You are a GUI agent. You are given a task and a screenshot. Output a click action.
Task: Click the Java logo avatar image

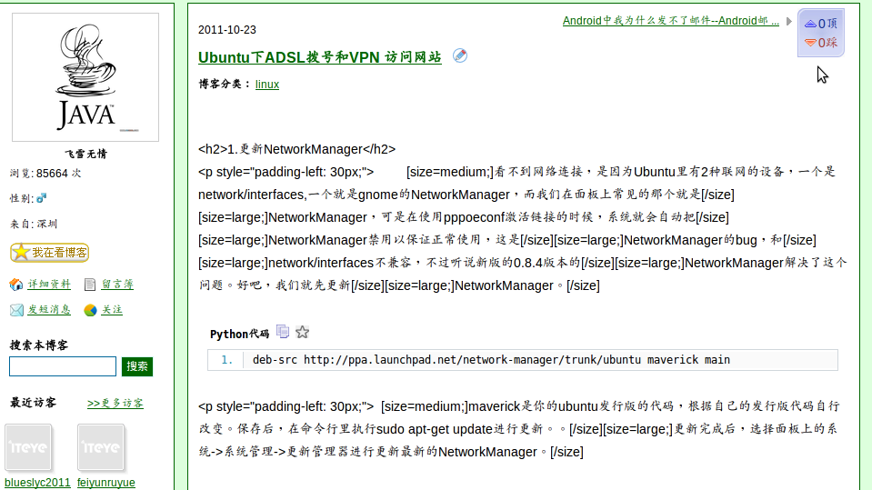(85, 76)
